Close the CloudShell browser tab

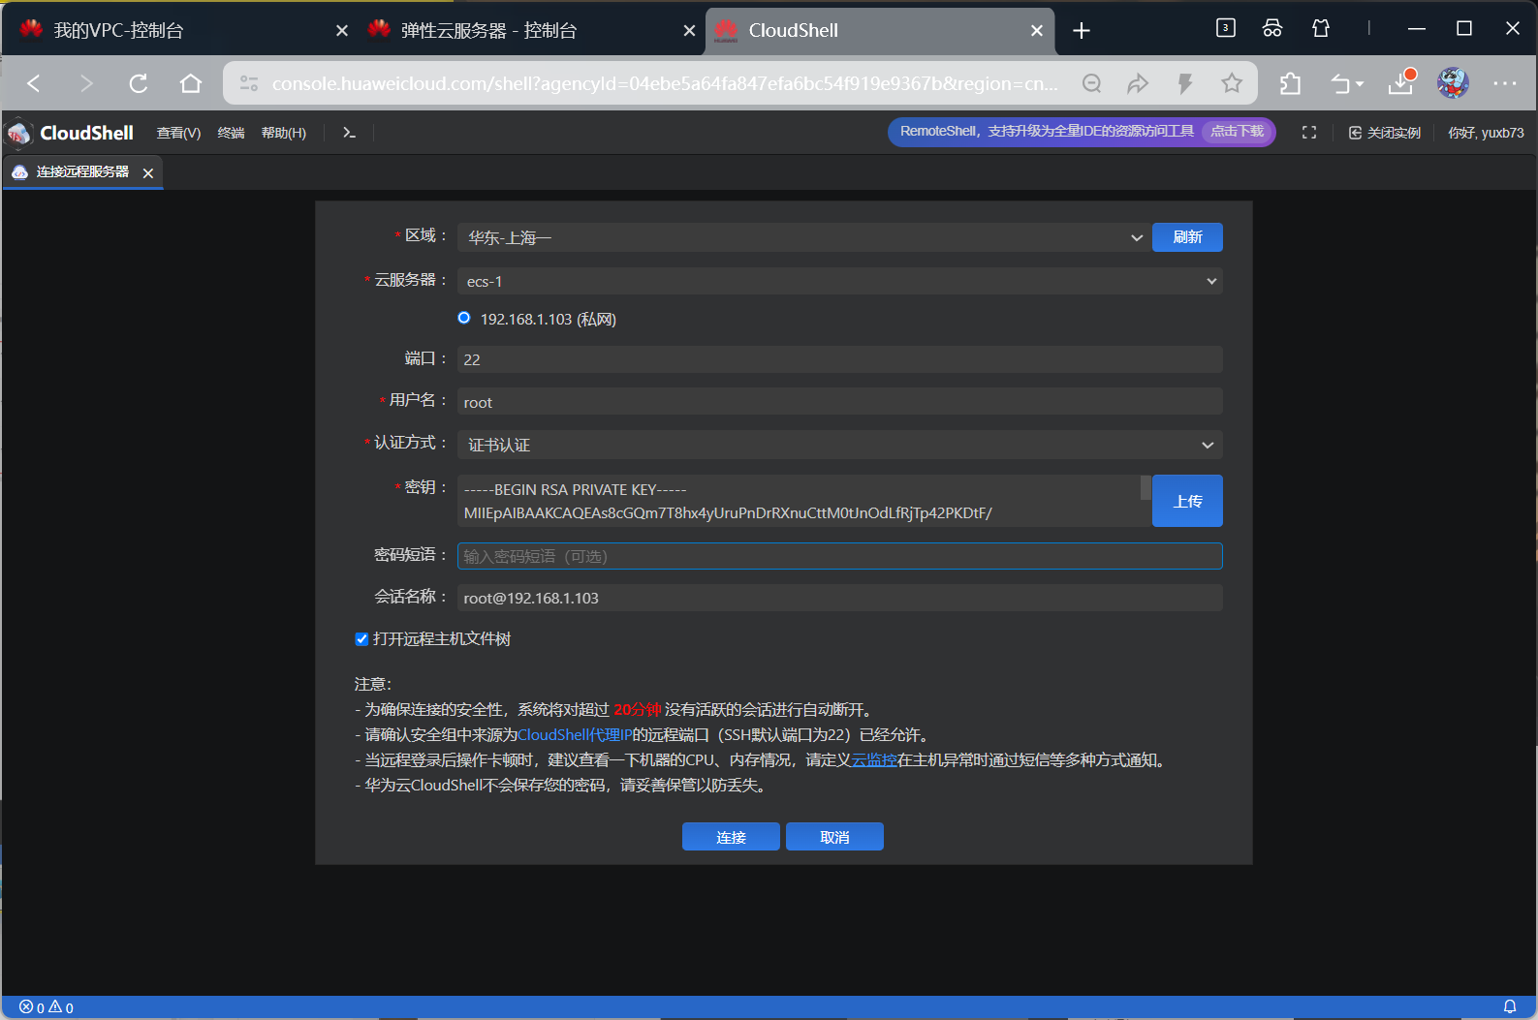point(1037,31)
